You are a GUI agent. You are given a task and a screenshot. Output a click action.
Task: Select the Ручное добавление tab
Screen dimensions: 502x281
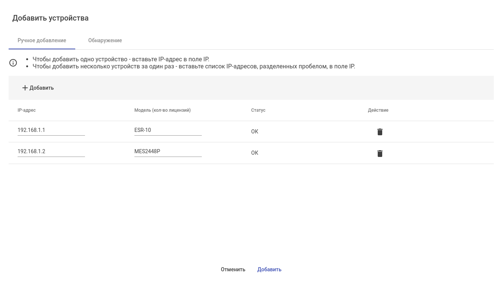(42, 40)
